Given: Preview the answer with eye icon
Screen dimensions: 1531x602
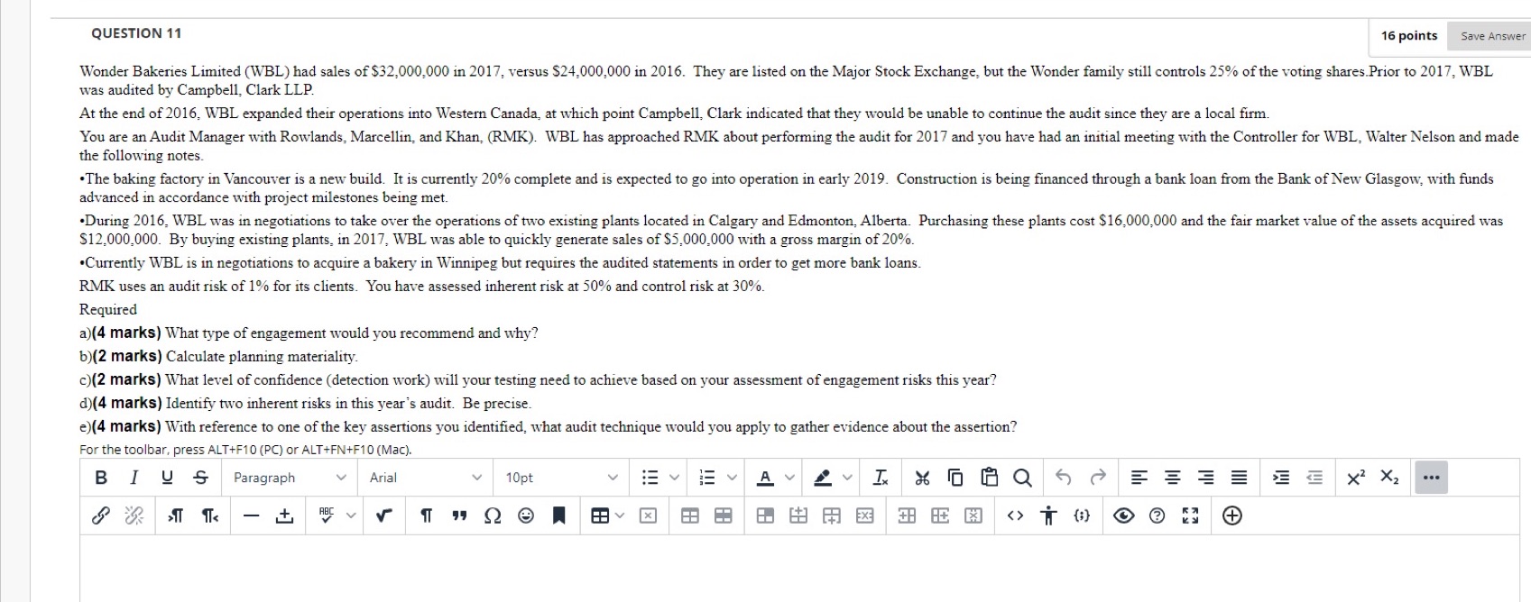Looking at the screenshot, I should (x=1123, y=515).
